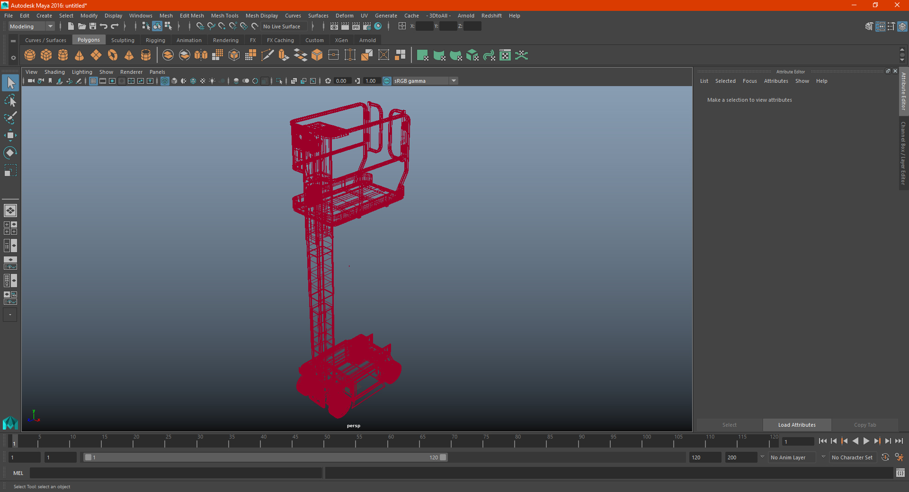Image resolution: width=909 pixels, height=492 pixels.
Task: Click the four-view layout icon
Action: click(10, 228)
